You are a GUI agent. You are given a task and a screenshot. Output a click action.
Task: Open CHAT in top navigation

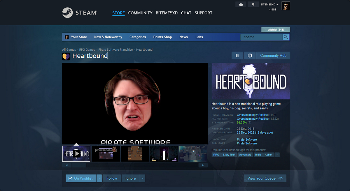186,13
